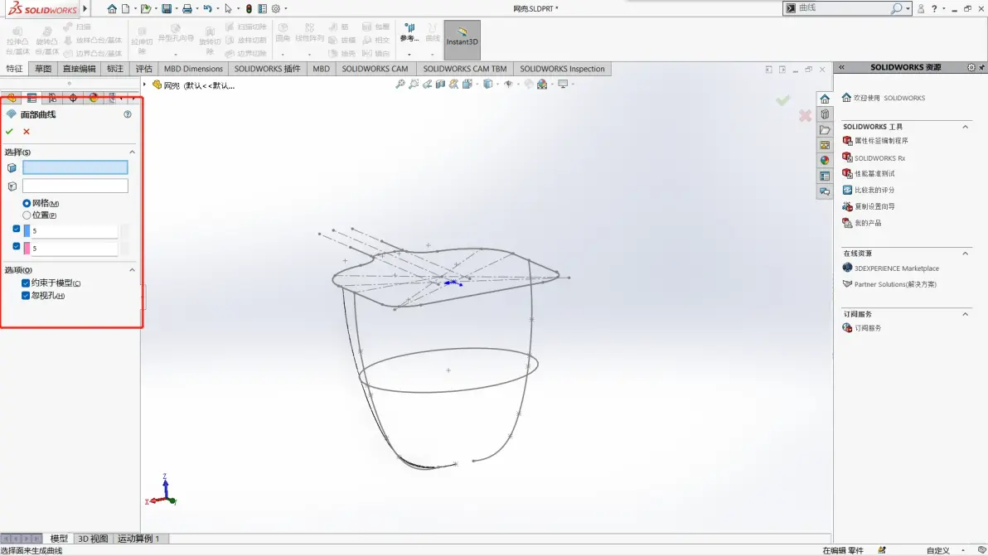Activate the Select cursor tool
This screenshot has height=556, width=988.
(228, 9)
